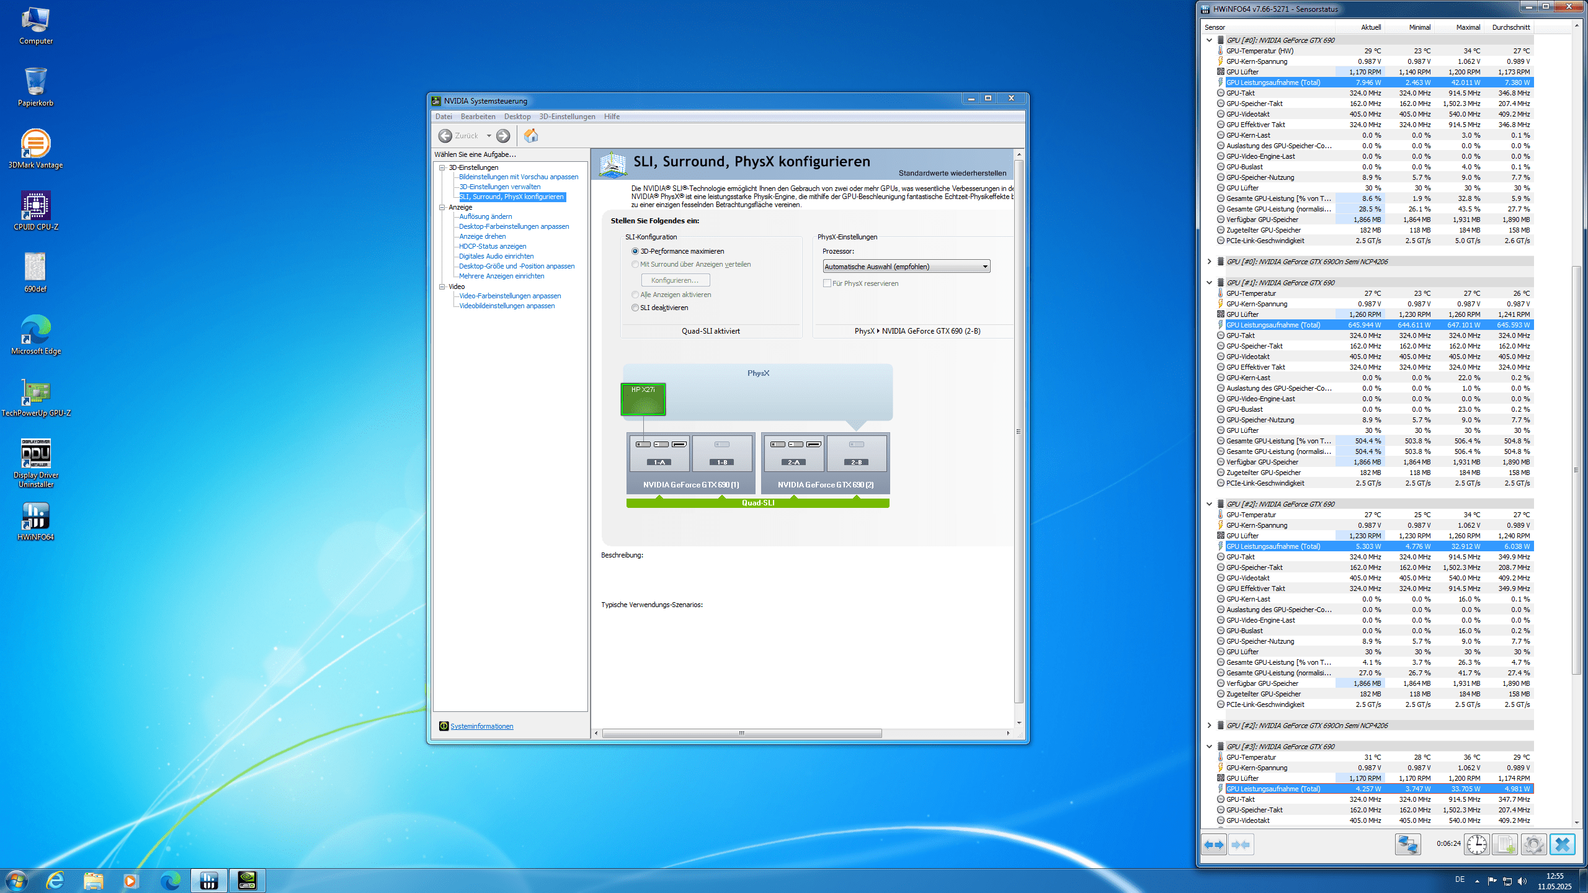Screen dimensions: 1588x893
Task: Open 3D-Einstellungen verwalten task
Action: pos(499,187)
